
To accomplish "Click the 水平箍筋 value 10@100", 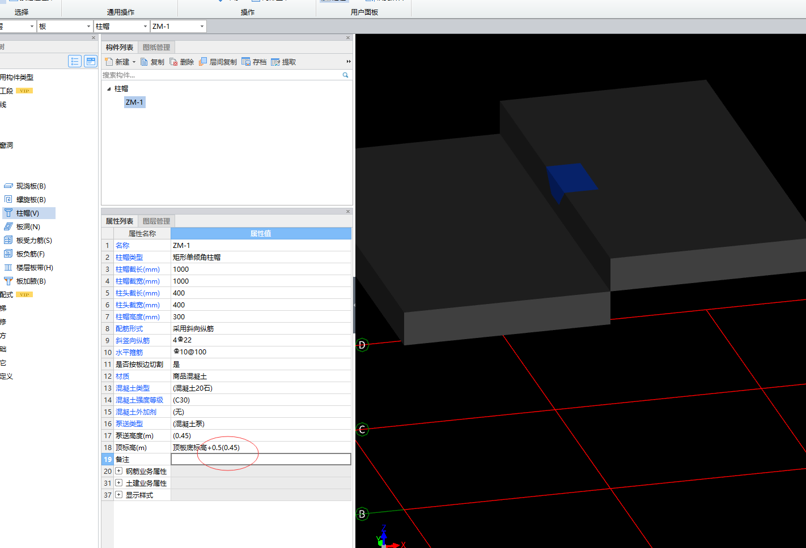I will click(x=261, y=352).
